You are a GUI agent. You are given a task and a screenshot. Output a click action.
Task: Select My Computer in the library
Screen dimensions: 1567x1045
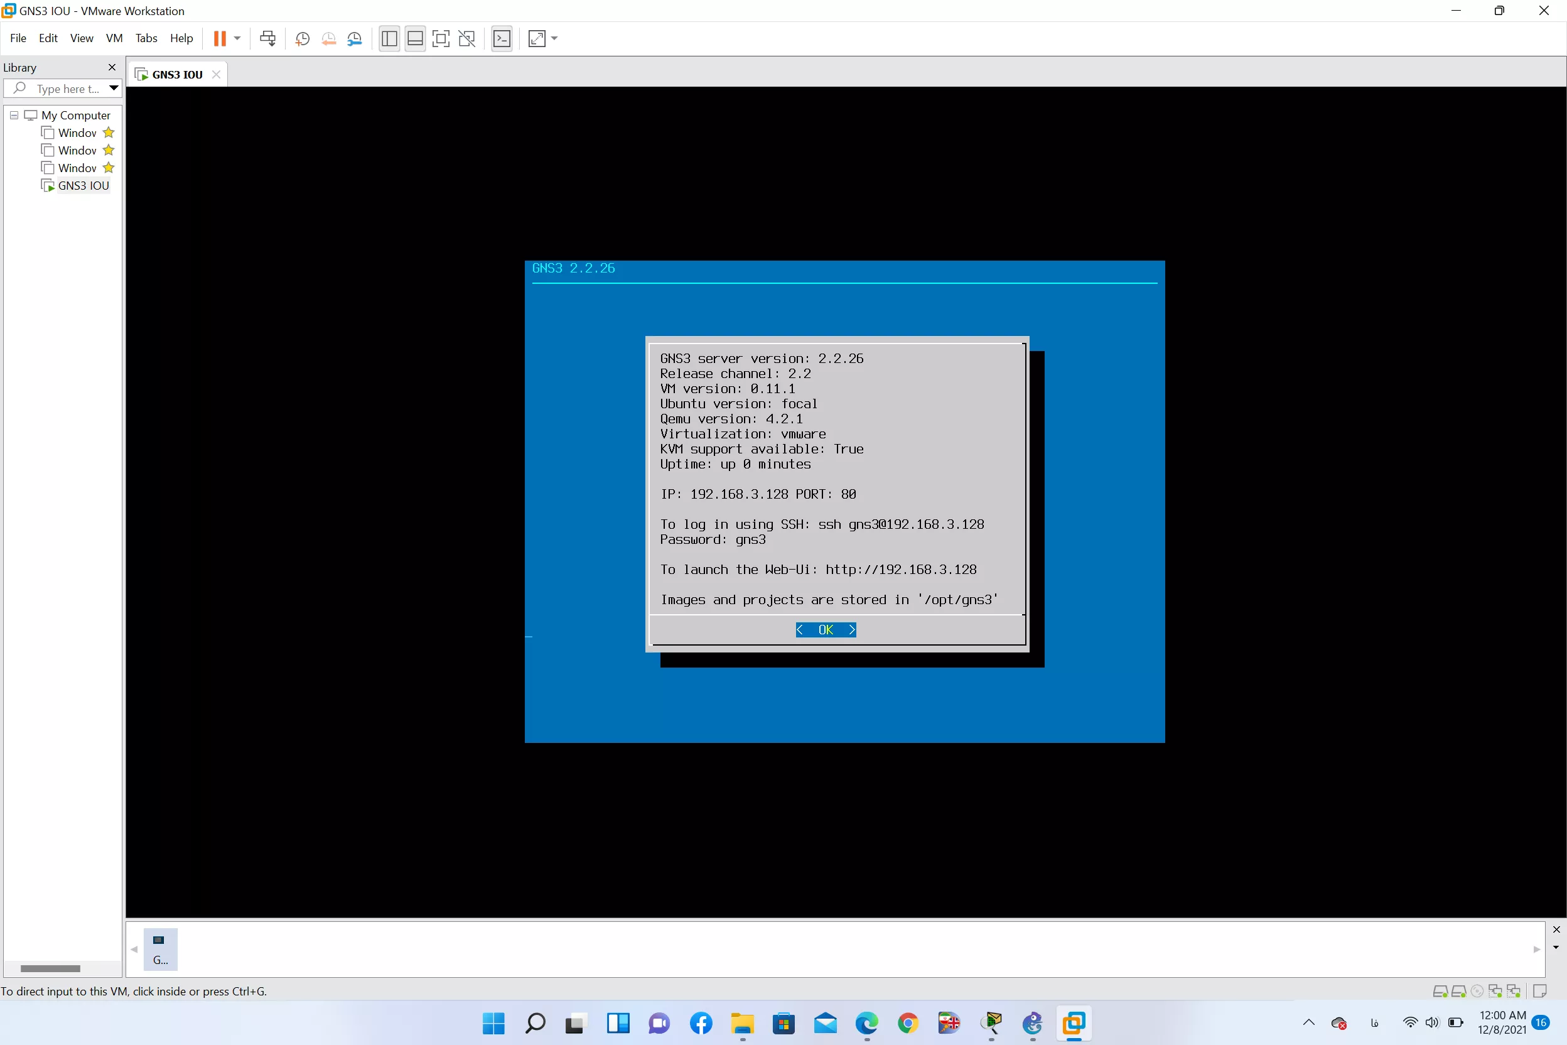[75, 116]
